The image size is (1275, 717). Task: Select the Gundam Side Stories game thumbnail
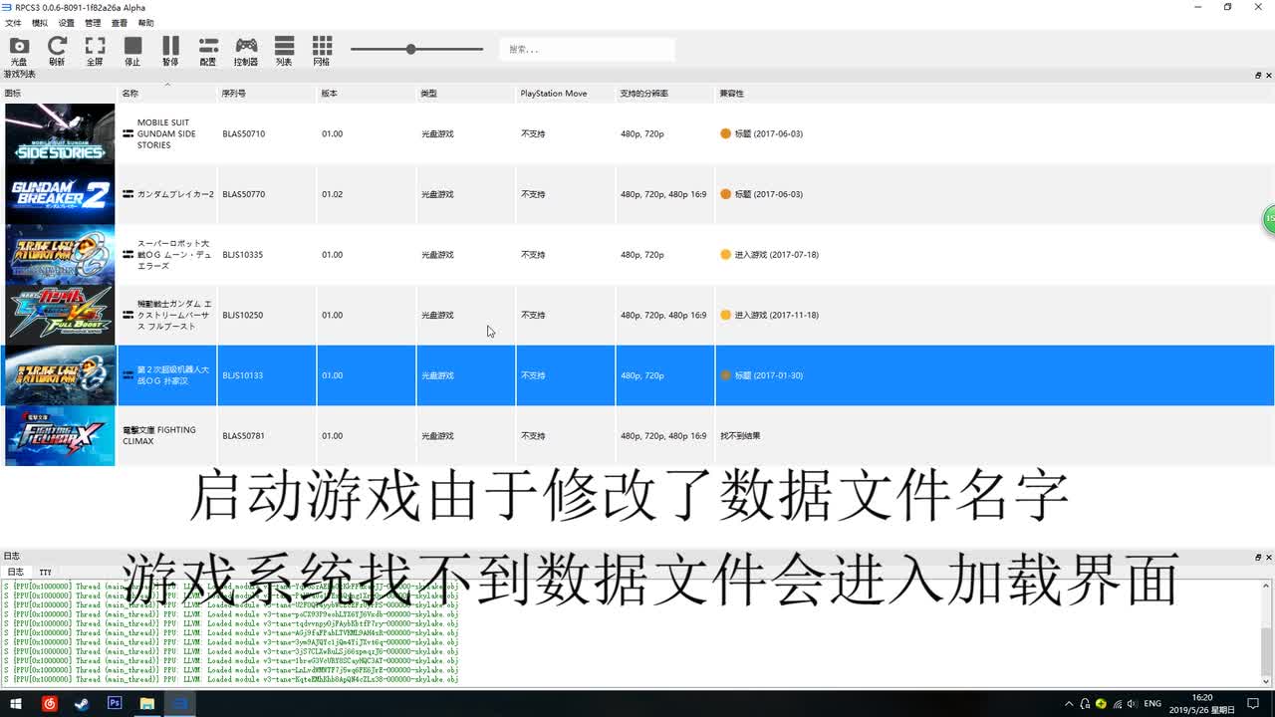click(60, 134)
